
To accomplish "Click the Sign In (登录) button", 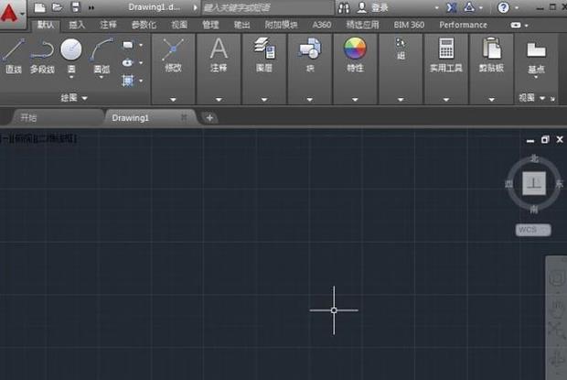I will click(379, 7).
